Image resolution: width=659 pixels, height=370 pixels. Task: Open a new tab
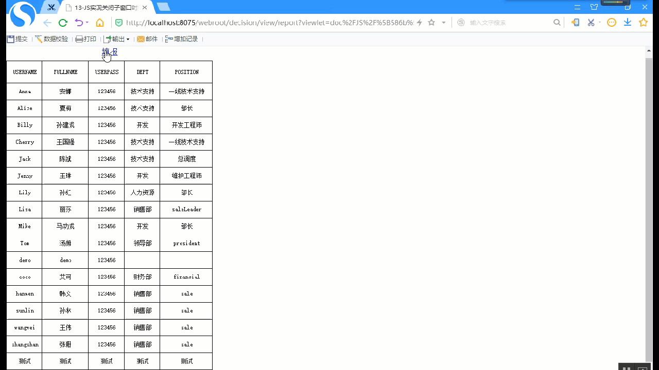click(164, 7)
